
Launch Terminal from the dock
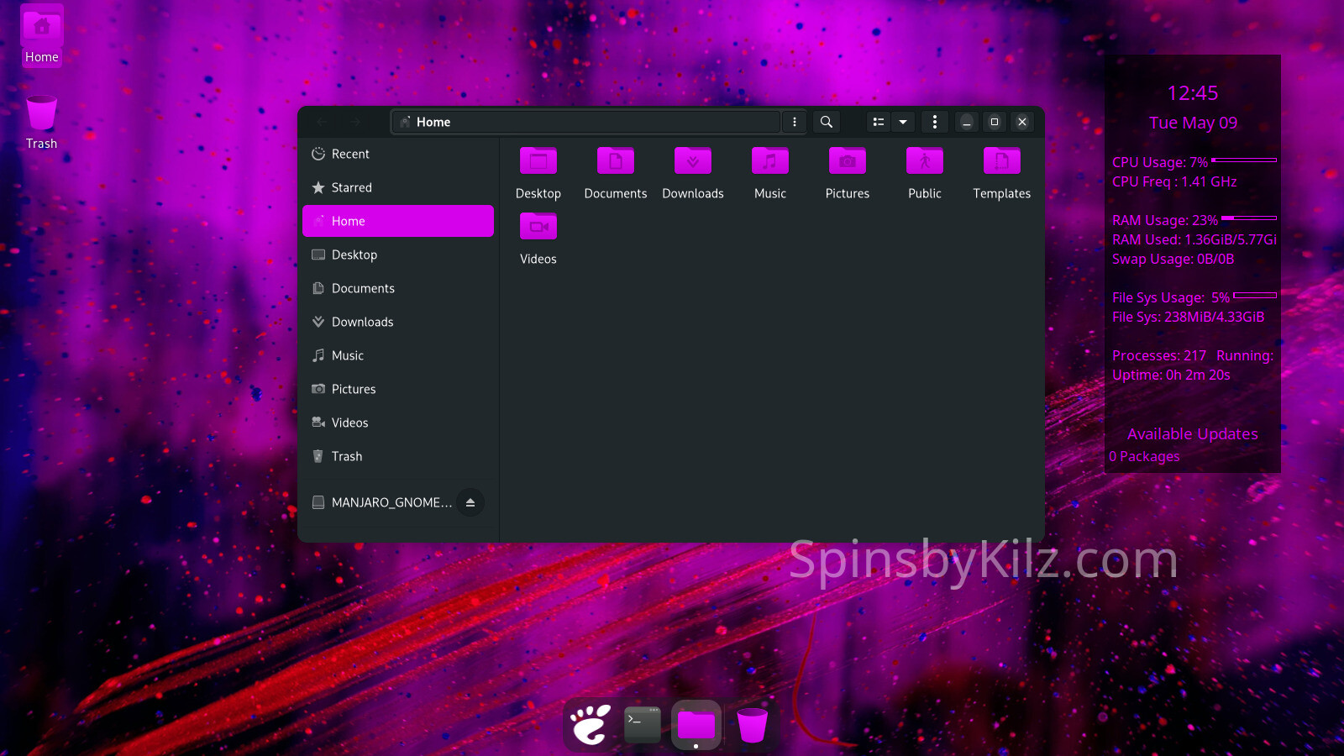643,724
